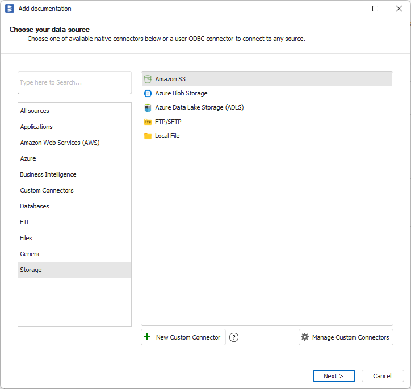The height and width of the screenshot is (389, 411).
Task: Choose the Generic category
Action: pyautogui.click(x=74, y=254)
